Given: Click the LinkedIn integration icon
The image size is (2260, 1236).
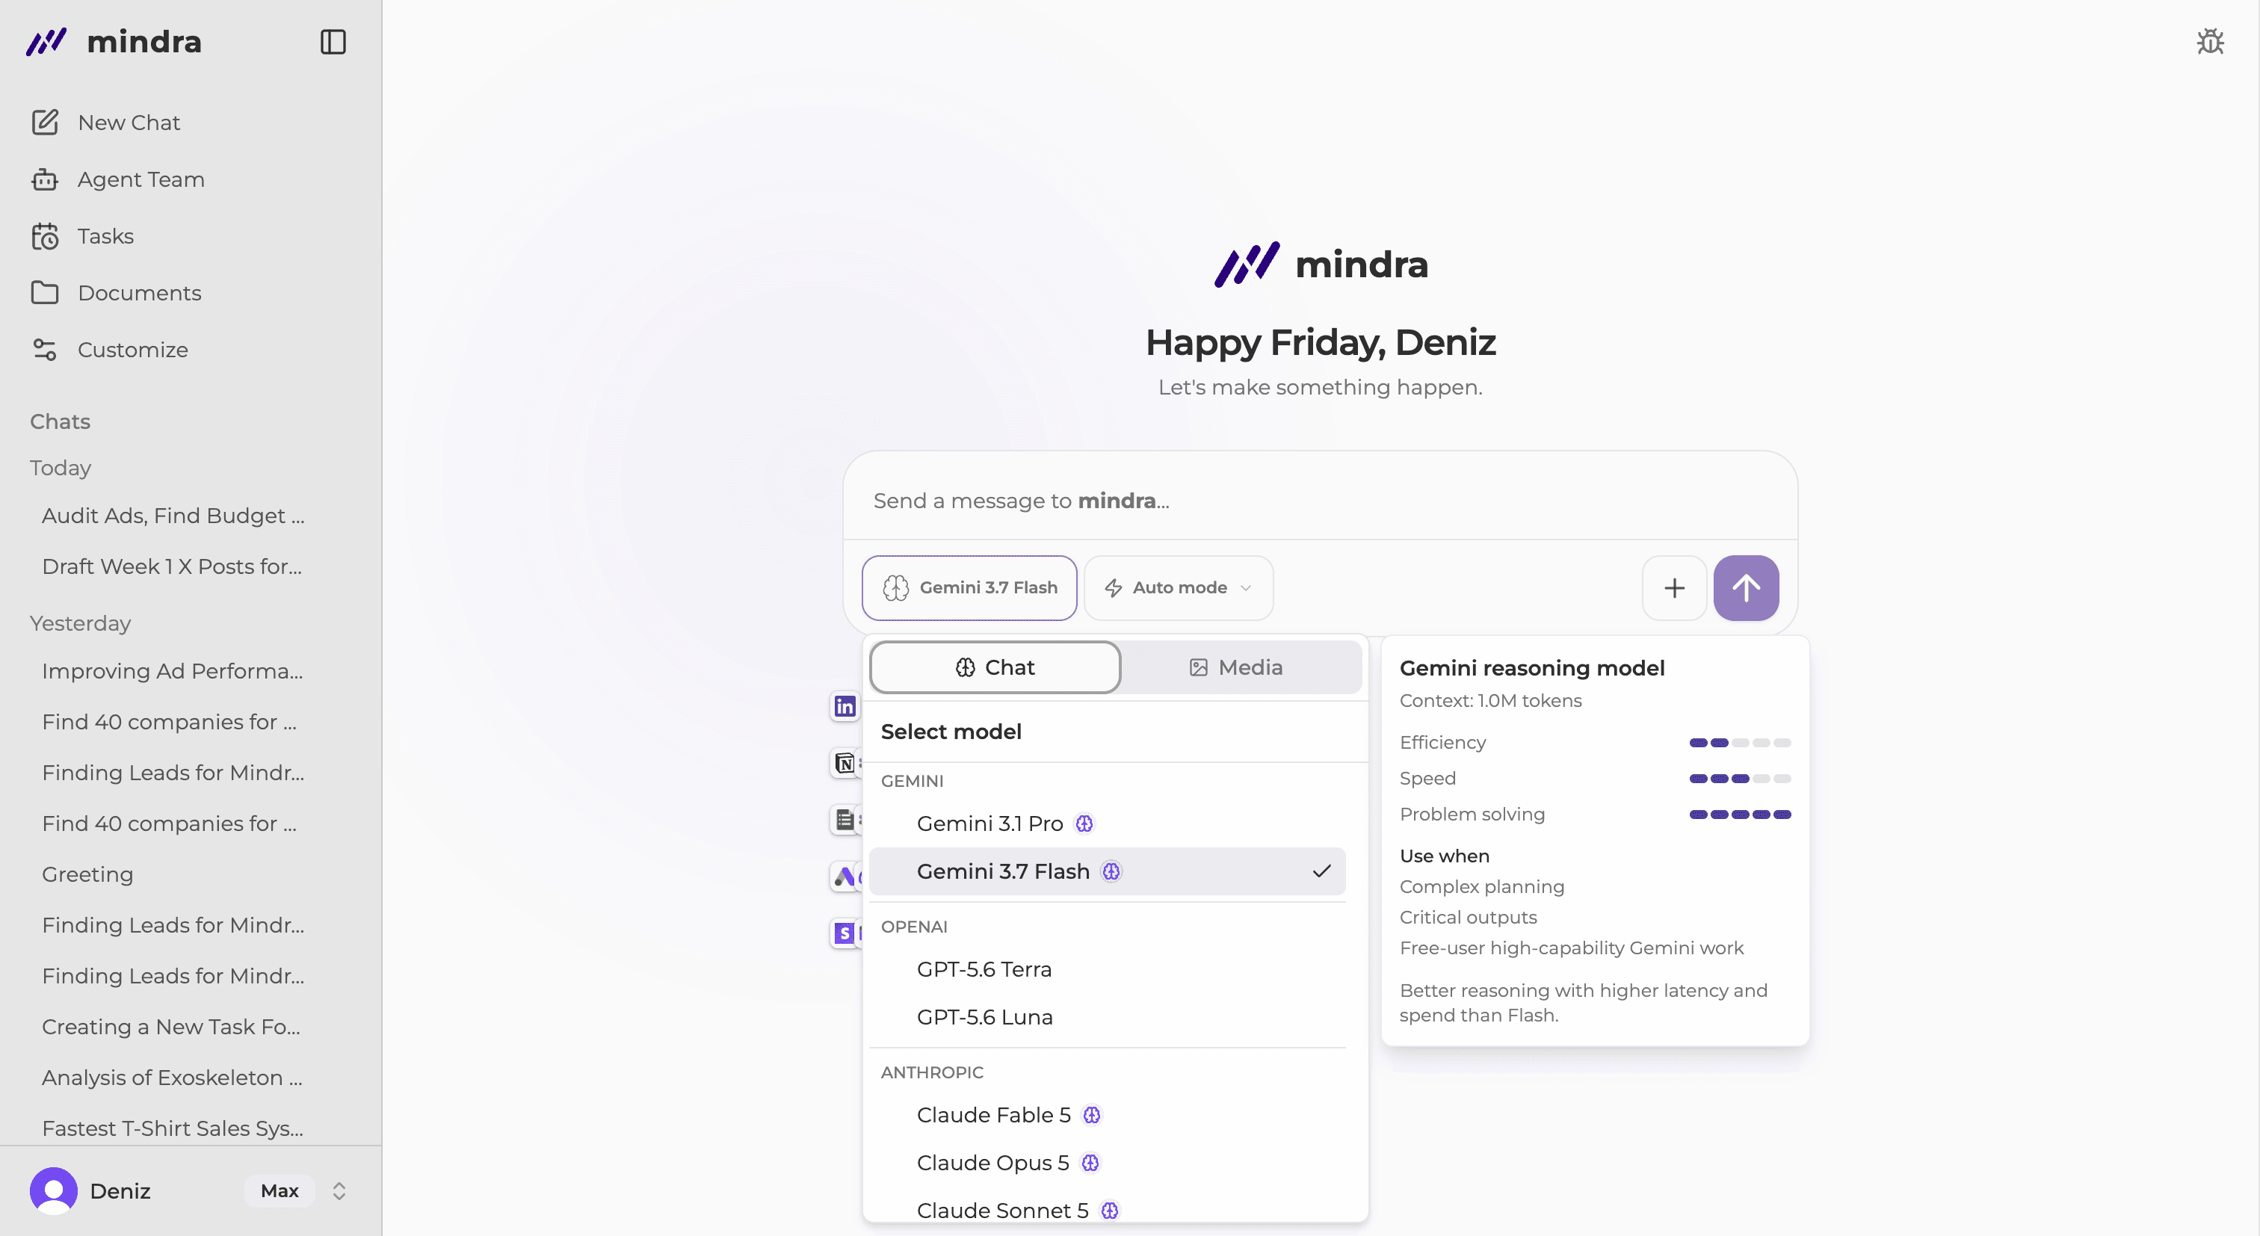Looking at the screenshot, I should point(845,706).
